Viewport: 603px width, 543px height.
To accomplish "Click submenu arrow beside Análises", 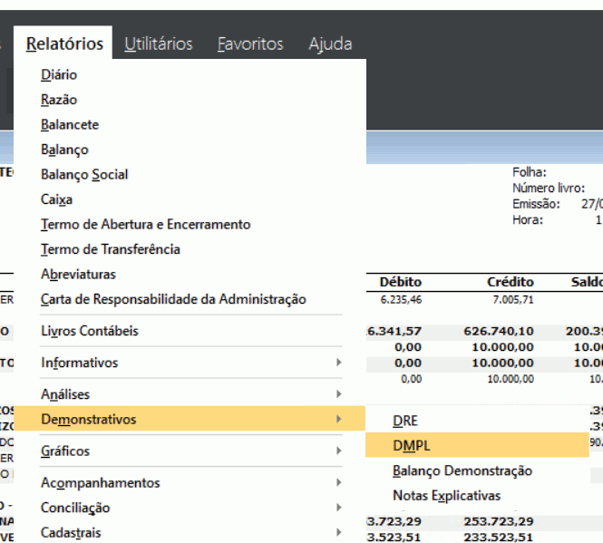I will click(x=339, y=393).
